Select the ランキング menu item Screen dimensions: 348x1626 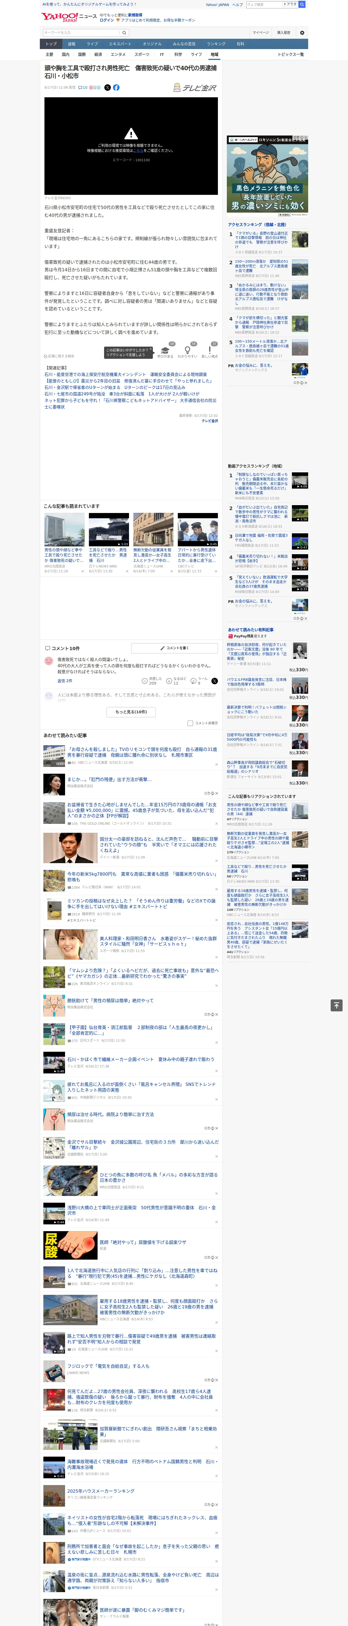[x=216, y=44]
